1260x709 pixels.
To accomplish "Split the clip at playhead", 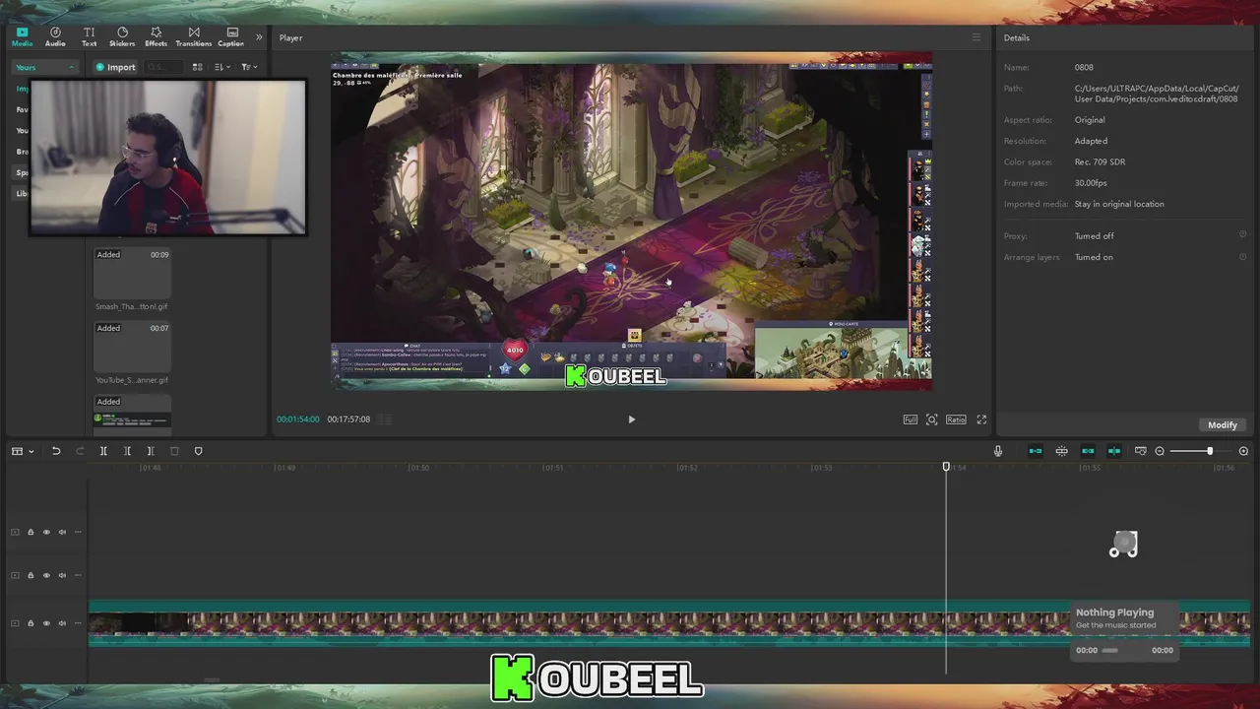I will tap(103, 451).
